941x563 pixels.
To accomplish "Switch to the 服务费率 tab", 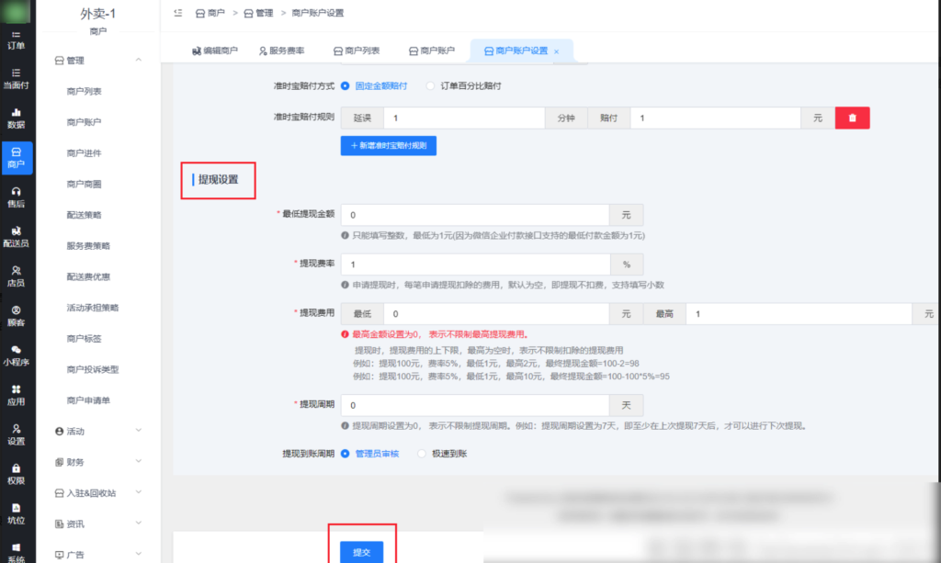I will coord(280,51).
